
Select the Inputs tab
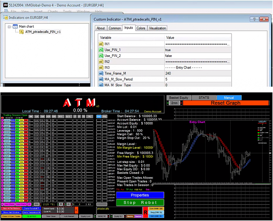point(129,28)
